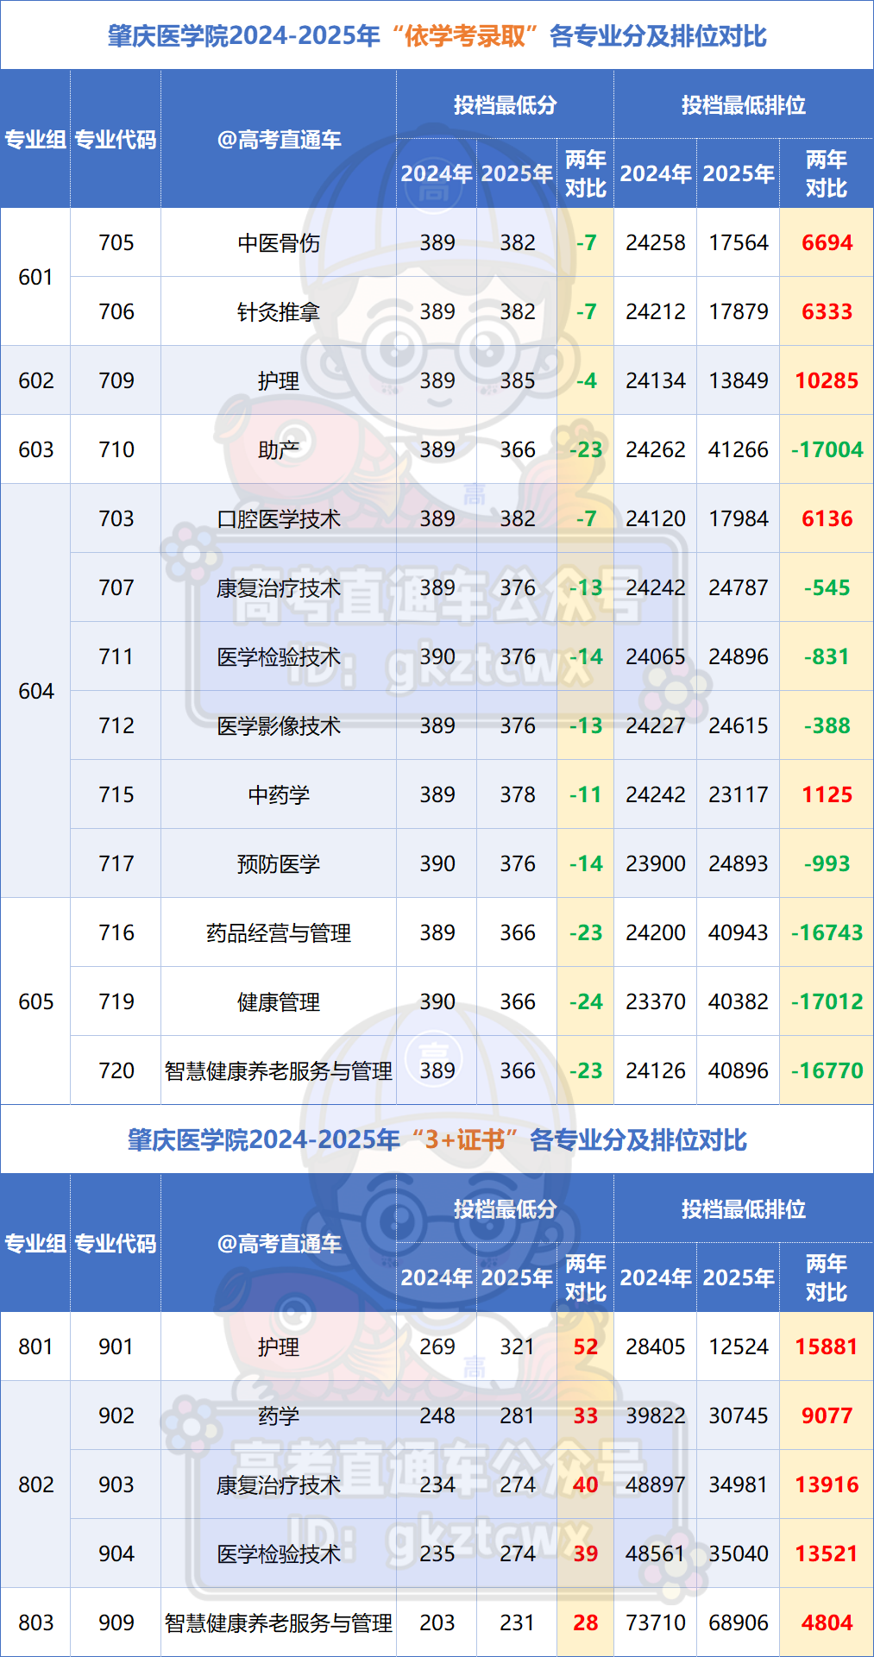Click rank difference value -545
Viewport: 874px width, 1657px height.
pos(827,587)
